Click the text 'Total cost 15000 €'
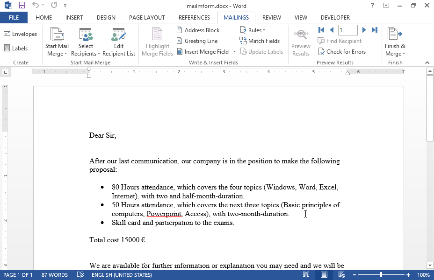Viewport: 434px width, 280px height. [x=117, y=240]
